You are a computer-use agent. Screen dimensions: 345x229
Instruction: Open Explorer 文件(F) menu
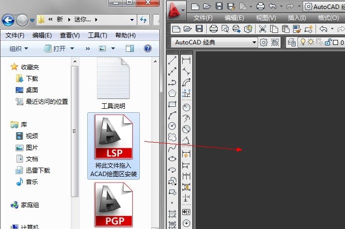15,35
